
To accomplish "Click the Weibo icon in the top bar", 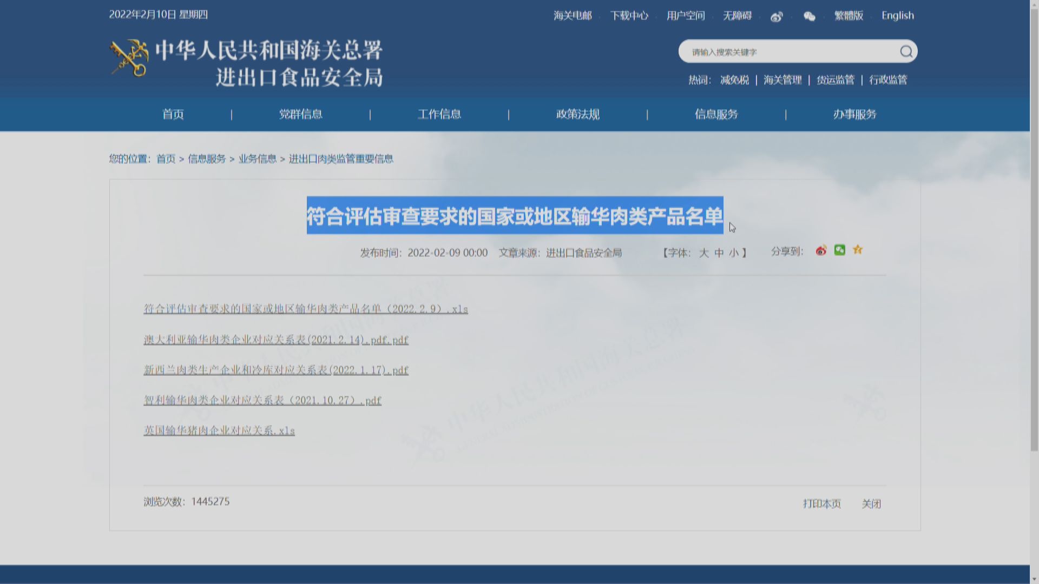I will (x=777, y=17).
